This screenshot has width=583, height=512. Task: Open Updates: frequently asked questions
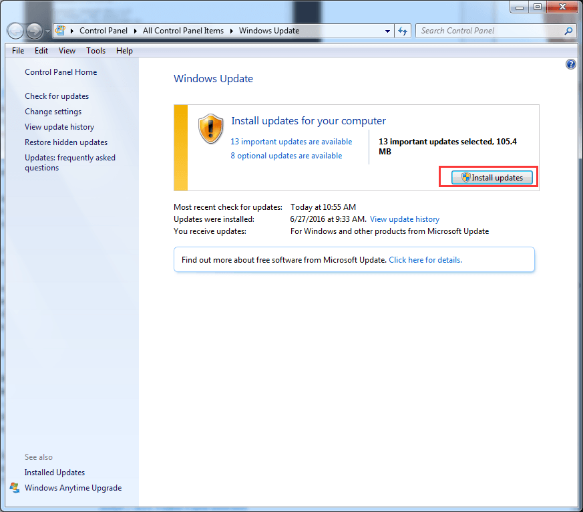click(70, 162)
